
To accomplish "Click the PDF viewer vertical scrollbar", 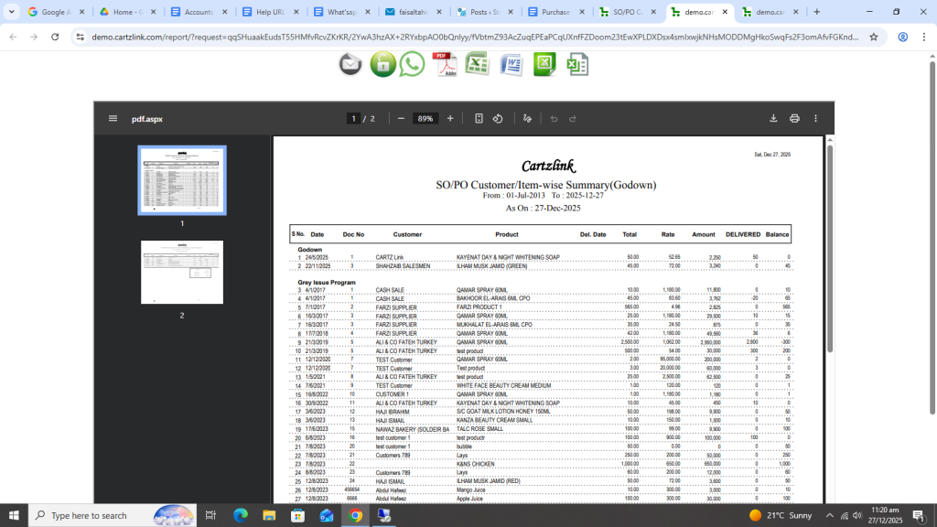I will [x=830, y=247].
